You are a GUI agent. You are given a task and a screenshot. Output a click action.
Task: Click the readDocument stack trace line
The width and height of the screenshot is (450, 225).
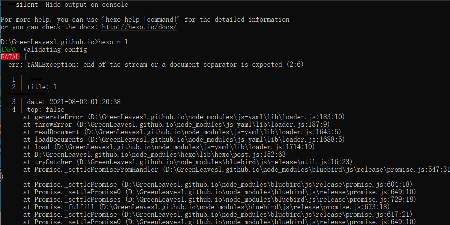[182, 132]
